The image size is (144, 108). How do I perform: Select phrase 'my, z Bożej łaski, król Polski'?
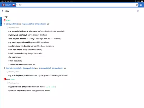pyautogui.click(x=21, y=75)
